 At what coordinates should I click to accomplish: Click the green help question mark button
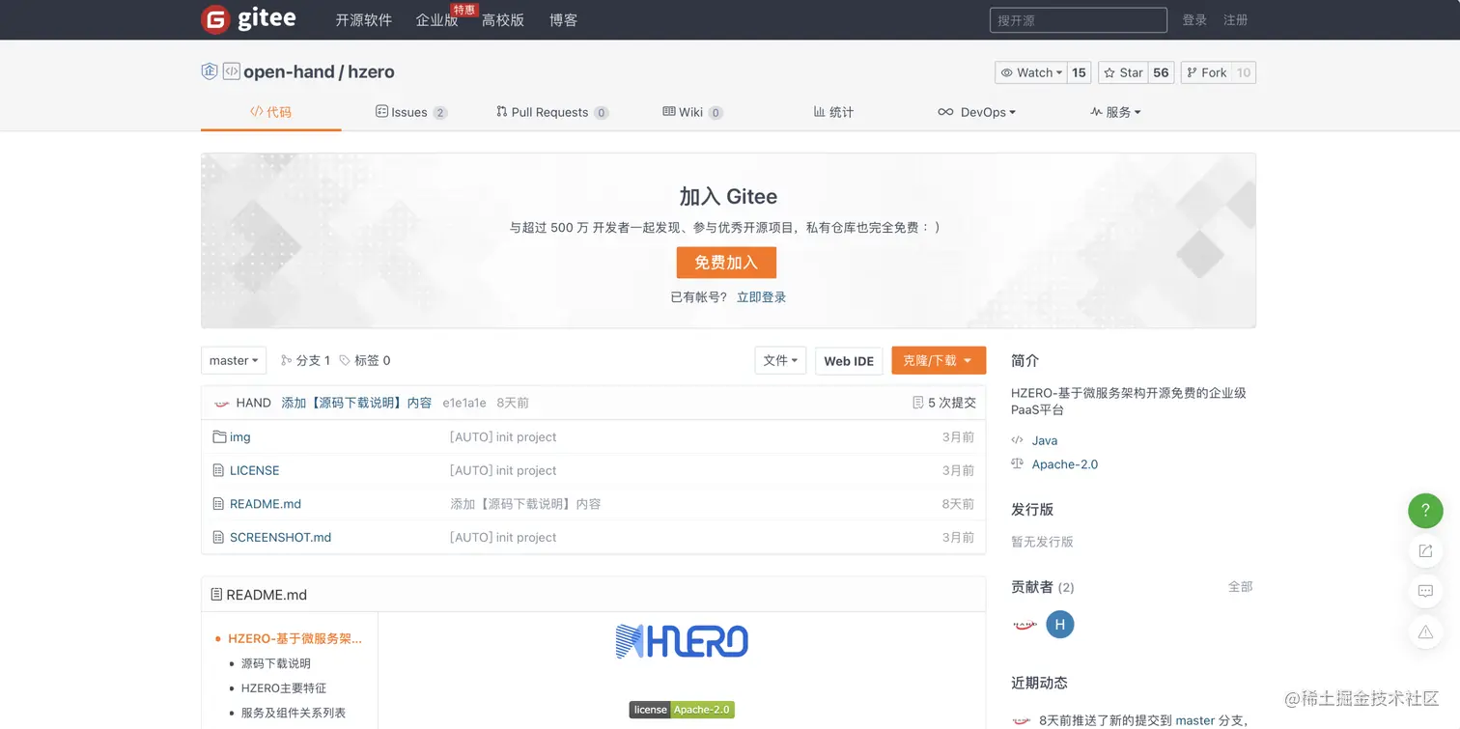pos(1425,510)
